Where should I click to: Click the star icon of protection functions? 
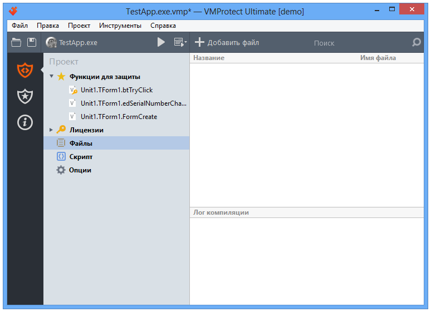pyautogui.click(x=61, y=77)
